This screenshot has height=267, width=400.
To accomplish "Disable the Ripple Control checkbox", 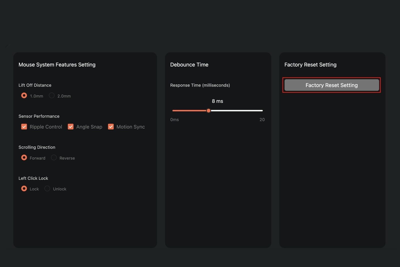I will 24,127.
